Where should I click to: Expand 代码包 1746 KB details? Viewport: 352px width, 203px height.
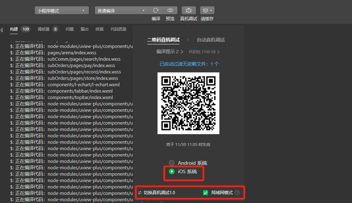(x=204, y=52)
